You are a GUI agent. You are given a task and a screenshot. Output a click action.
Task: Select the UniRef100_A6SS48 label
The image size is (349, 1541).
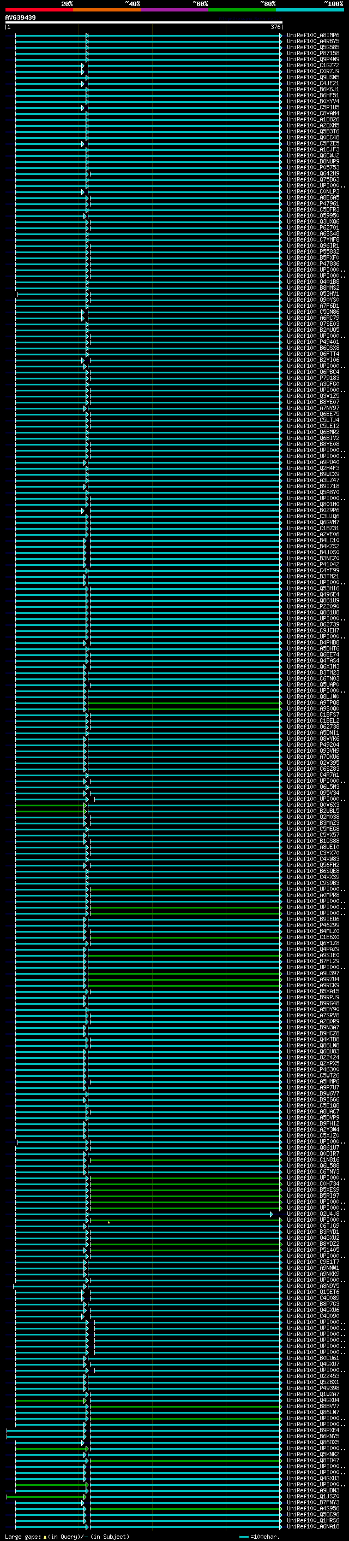click(313, 233)
